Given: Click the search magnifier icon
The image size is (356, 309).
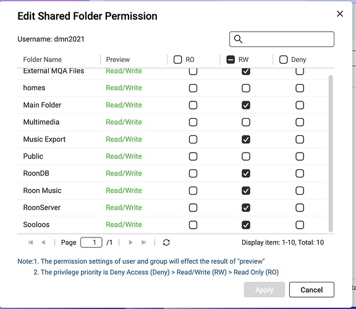Looking at the screenshot, I should (238, 39).
